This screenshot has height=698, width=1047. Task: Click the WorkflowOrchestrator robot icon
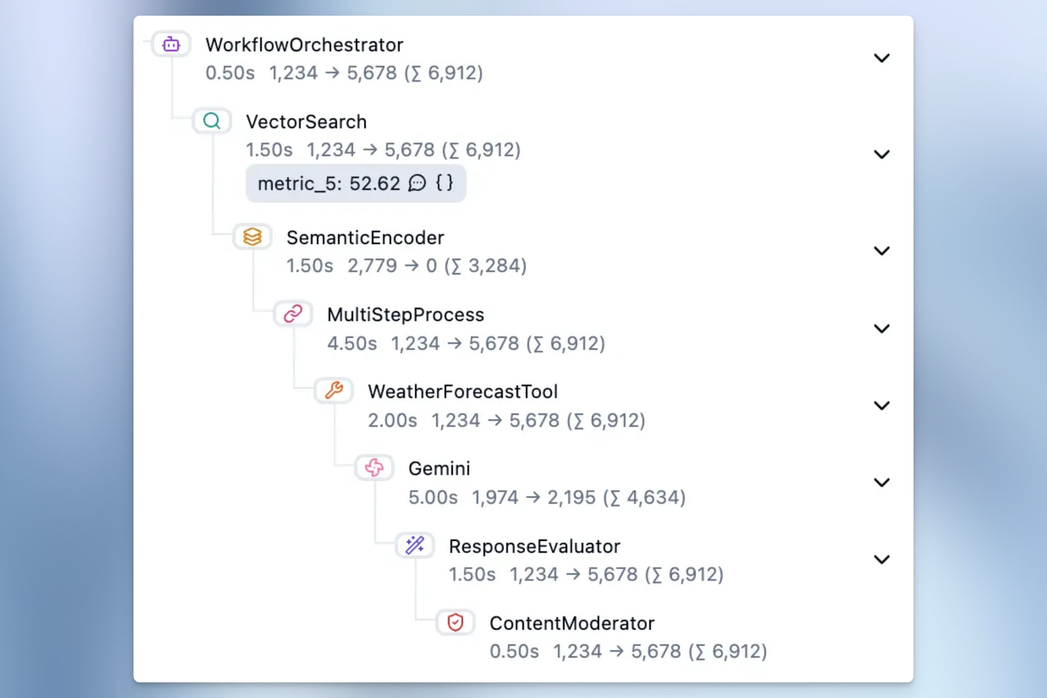[171, 45]
